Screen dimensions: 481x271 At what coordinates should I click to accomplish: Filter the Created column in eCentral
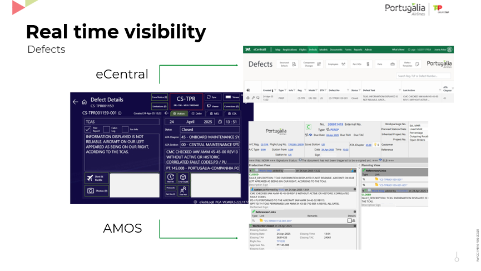point(275,90)
